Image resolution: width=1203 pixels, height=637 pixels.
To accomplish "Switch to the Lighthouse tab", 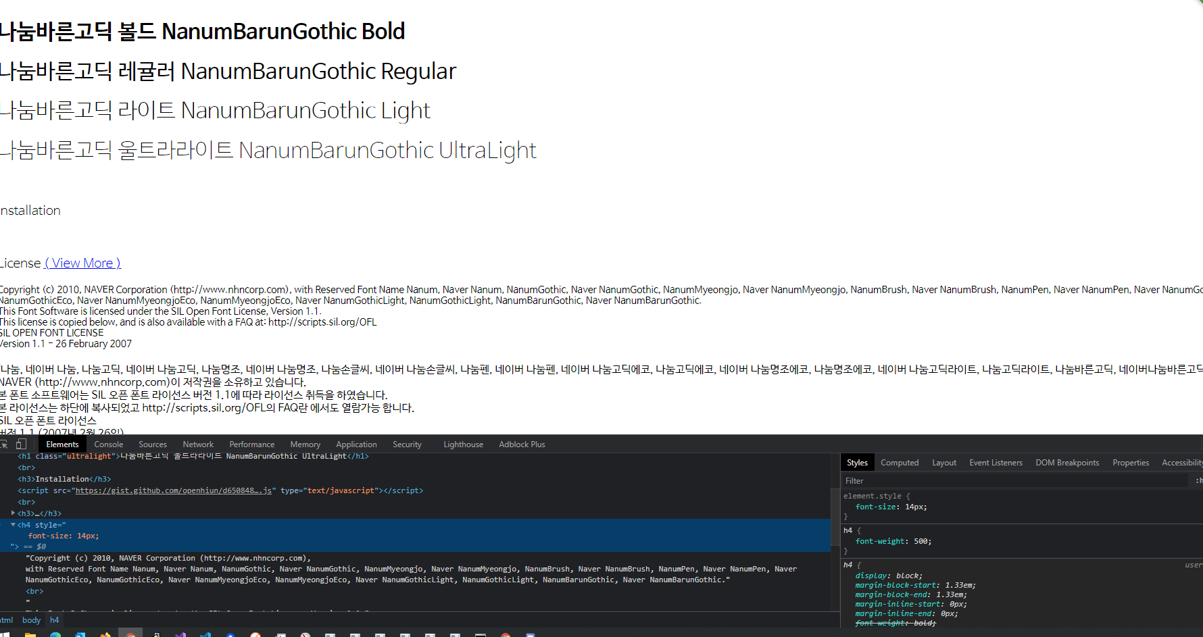I will pyautogui.click(x=463, y=444).
